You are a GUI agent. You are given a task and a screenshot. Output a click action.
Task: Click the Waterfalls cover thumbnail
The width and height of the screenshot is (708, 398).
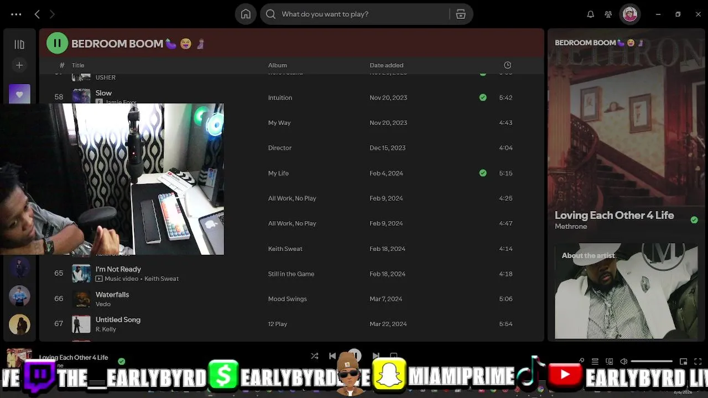pyautogui.click(x=81, y=299)
